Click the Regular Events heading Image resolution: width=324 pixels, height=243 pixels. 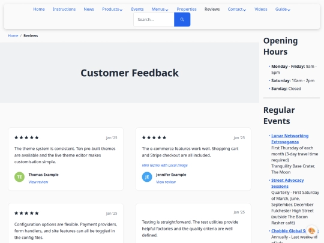click(279, 116)
